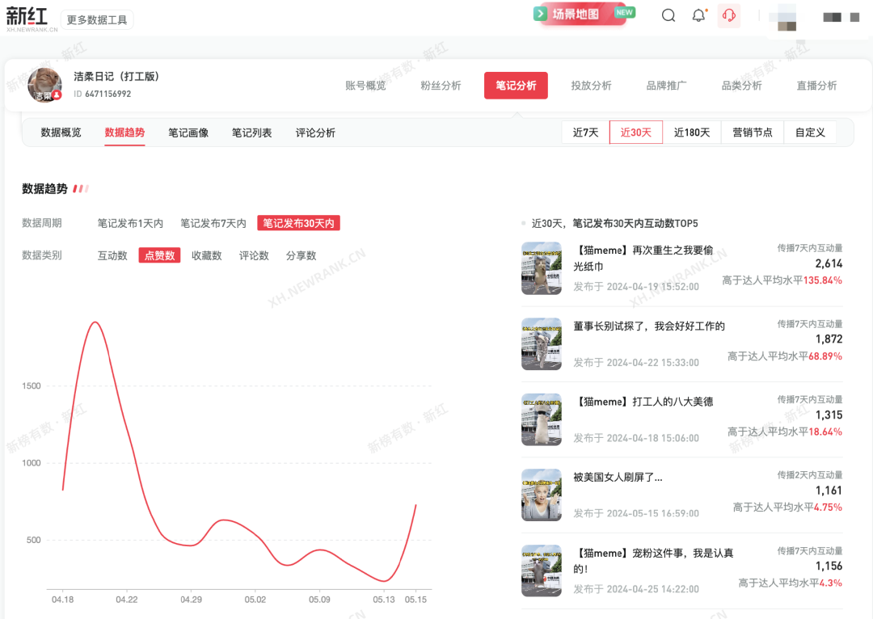Switch to the 粉丝分析 tab
The image size is (873, 619).
(x=441, y=86)
